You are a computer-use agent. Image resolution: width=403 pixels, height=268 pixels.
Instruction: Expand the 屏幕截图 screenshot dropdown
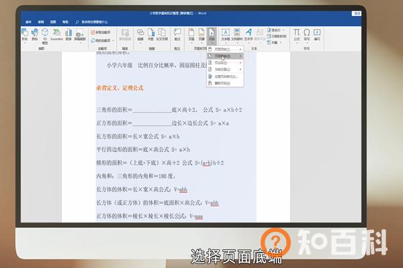pyautogui.click(x=80, y=36)
